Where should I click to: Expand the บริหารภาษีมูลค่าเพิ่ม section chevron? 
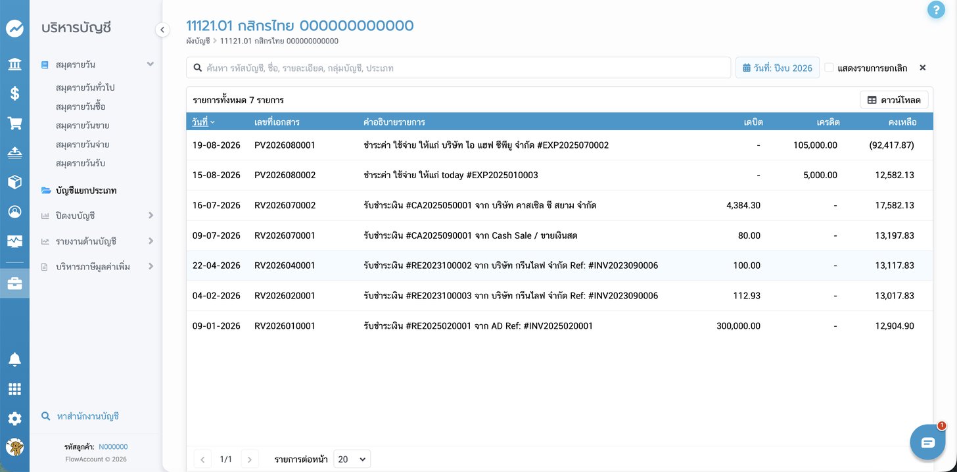151,267
